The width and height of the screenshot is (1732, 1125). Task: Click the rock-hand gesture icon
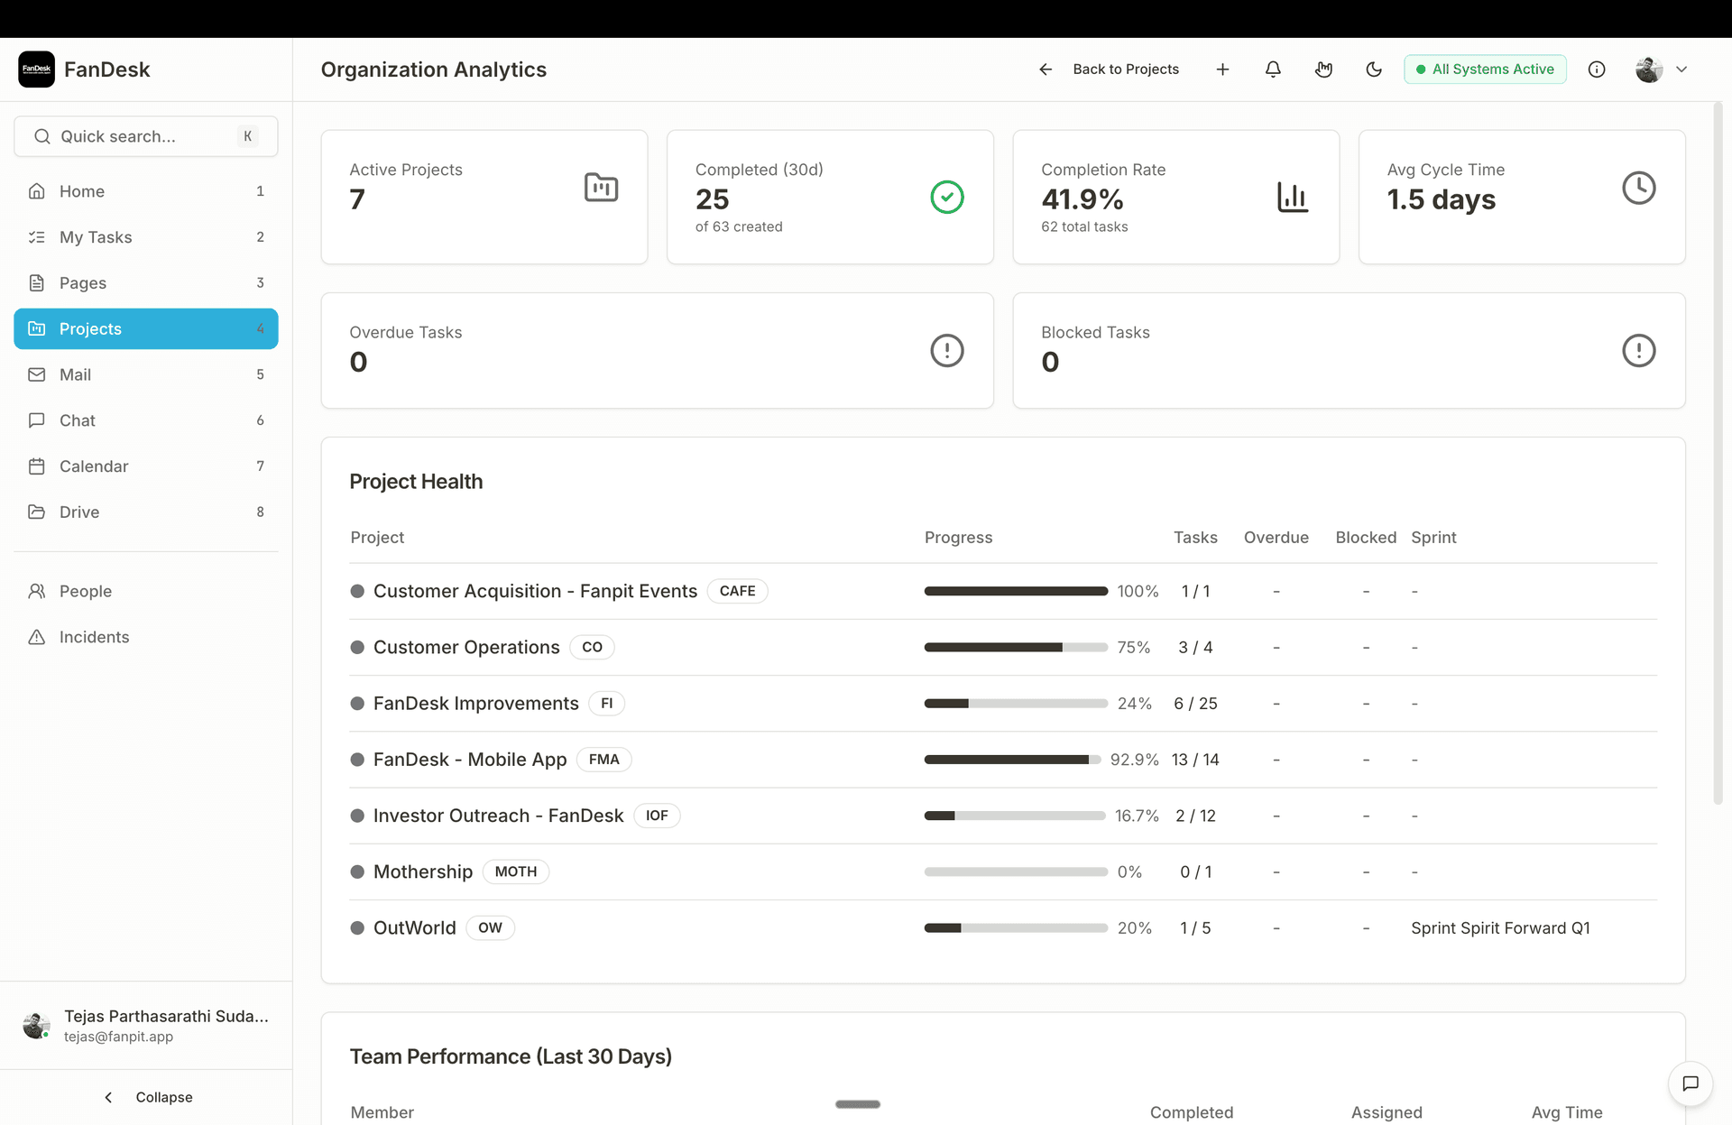click(x=1323, y=69)
